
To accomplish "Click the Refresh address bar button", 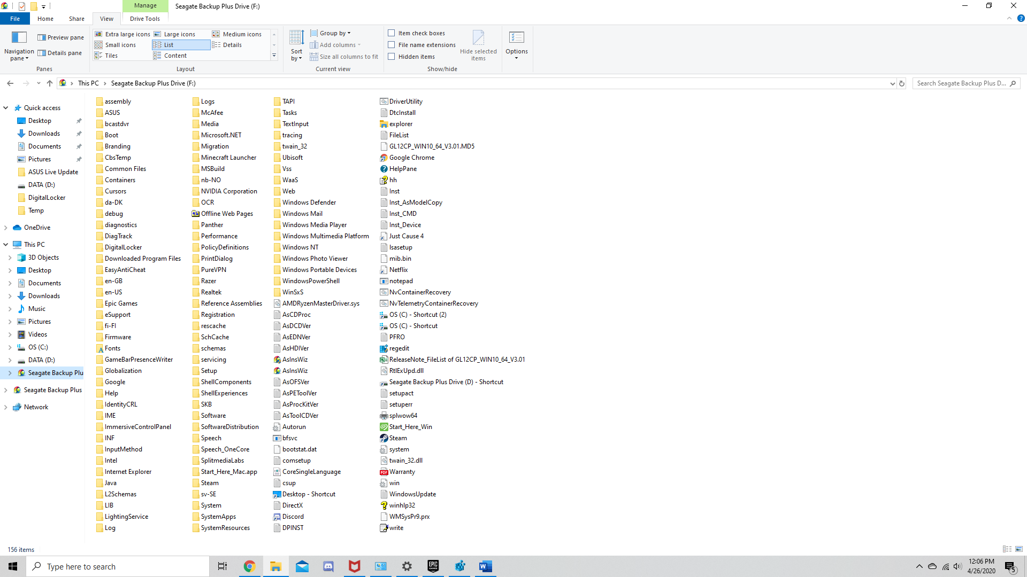I will 902,83.
